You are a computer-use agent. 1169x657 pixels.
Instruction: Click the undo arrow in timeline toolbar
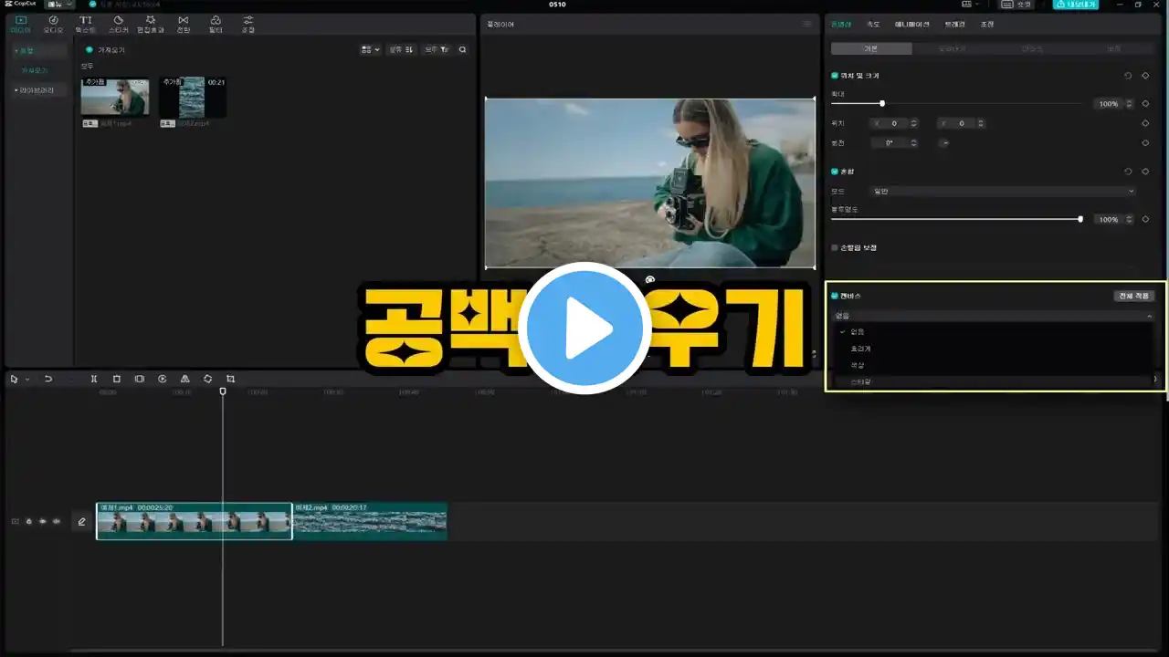pos(48,379)
